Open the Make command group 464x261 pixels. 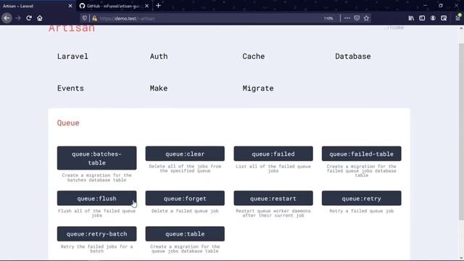[x=159, y=88]
